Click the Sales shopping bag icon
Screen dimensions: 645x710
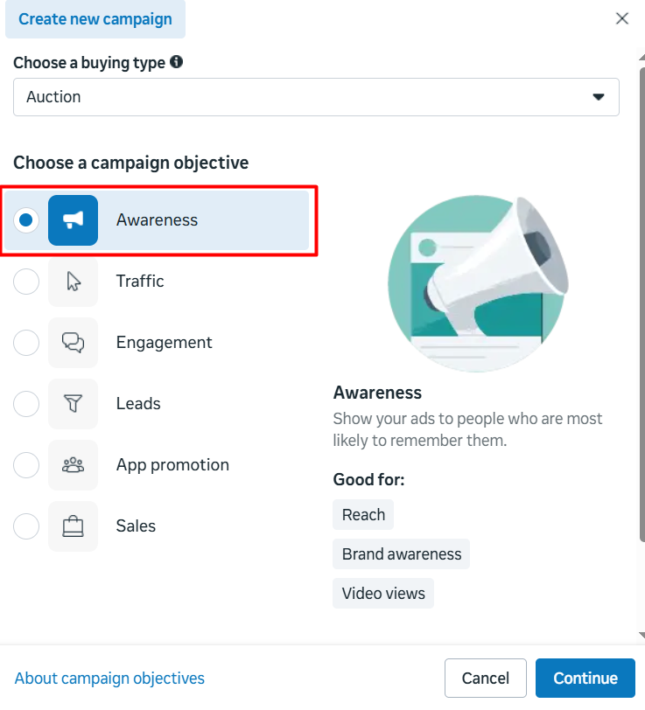tap(73, 526)
